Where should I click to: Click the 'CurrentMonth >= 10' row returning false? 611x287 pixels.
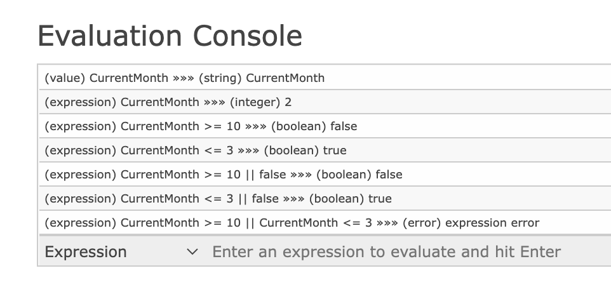click(x=325, y=126)
